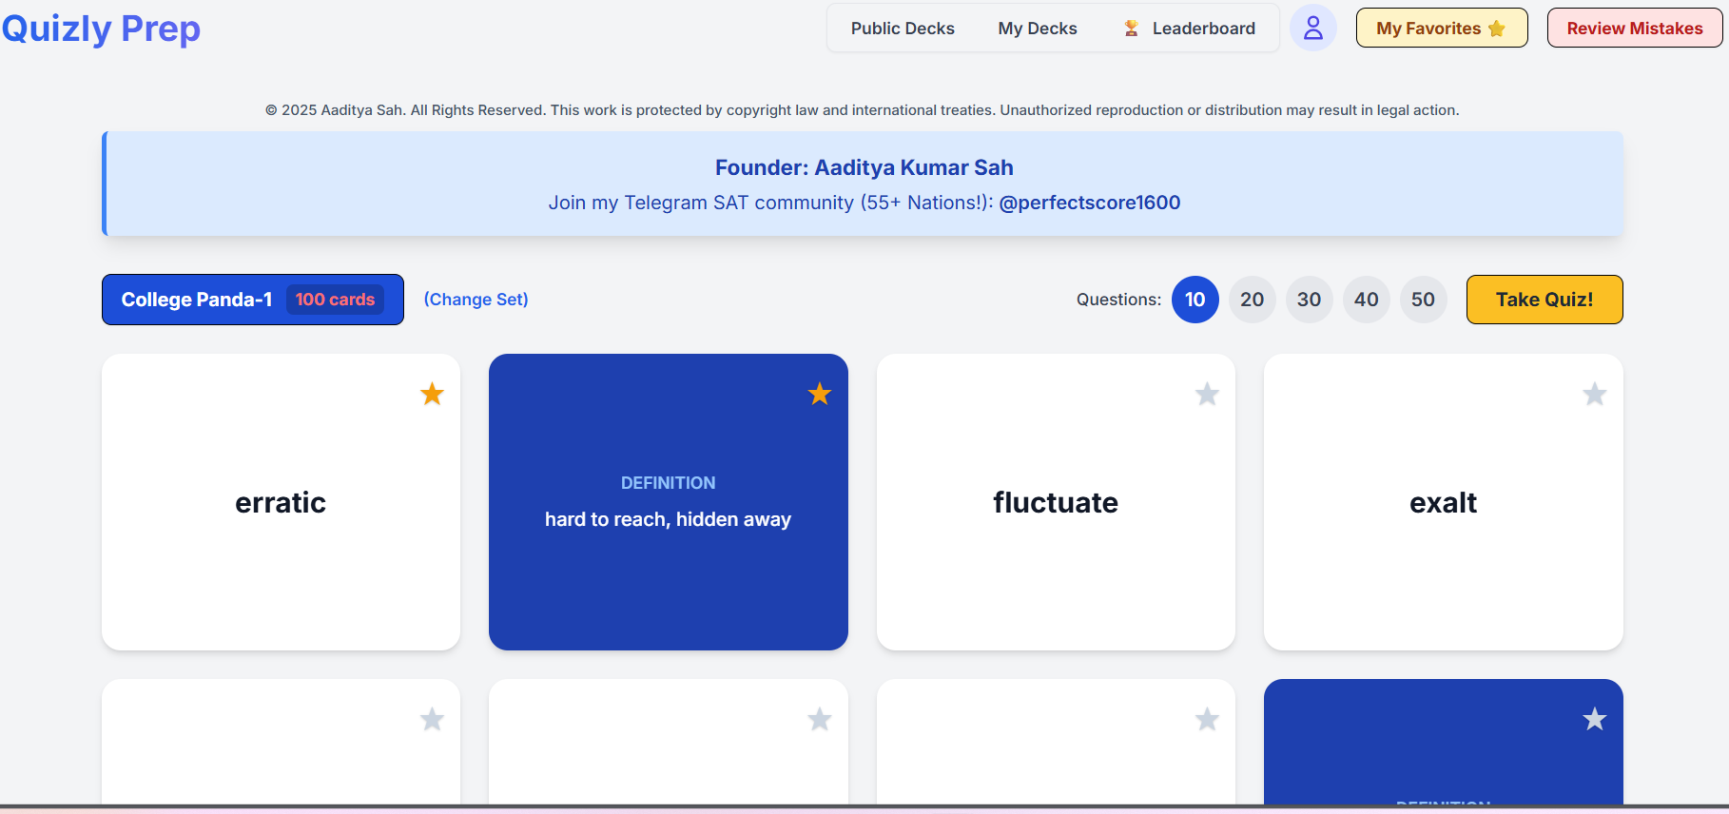Click star on second-row second card
1729x814 pixels.
tap(819, 719)
